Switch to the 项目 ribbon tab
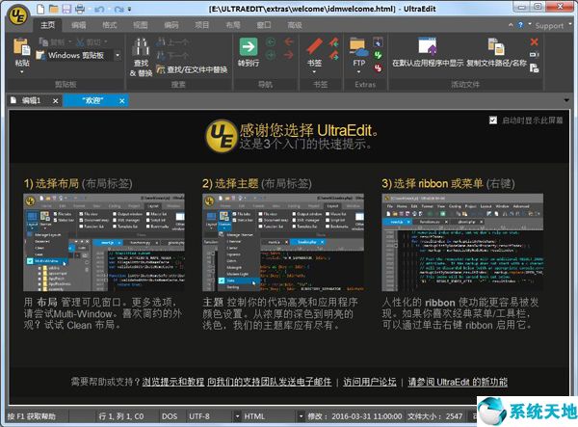Viewport: 578px width, 427px height. (x=201, y=25)
